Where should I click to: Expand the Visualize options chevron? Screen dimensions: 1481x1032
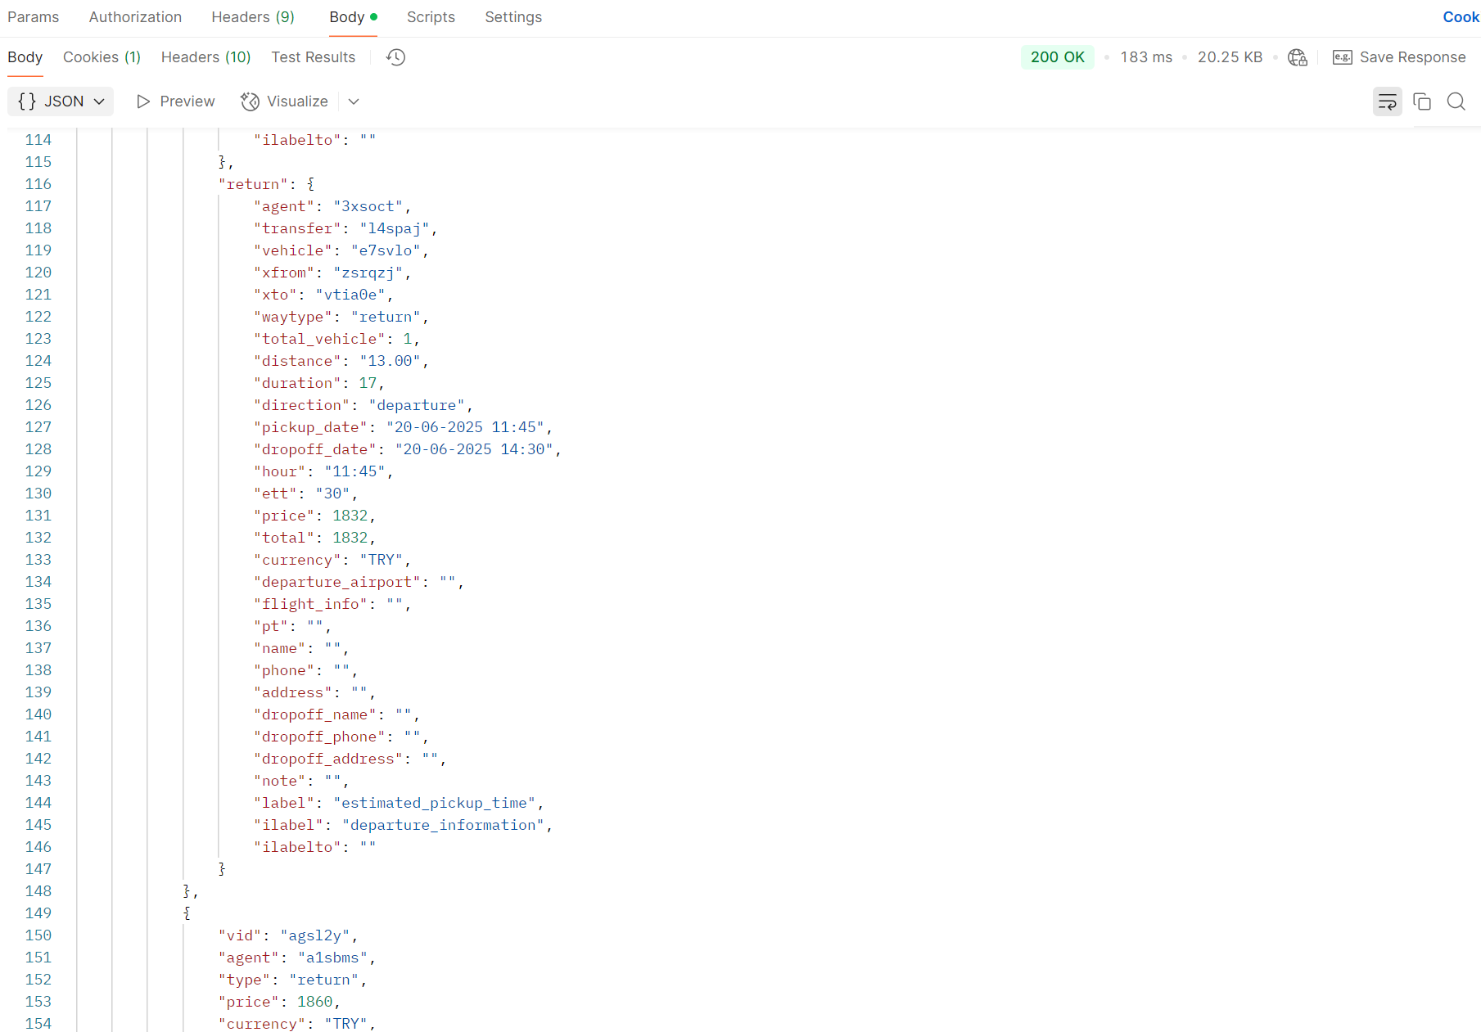pos(354,101)
